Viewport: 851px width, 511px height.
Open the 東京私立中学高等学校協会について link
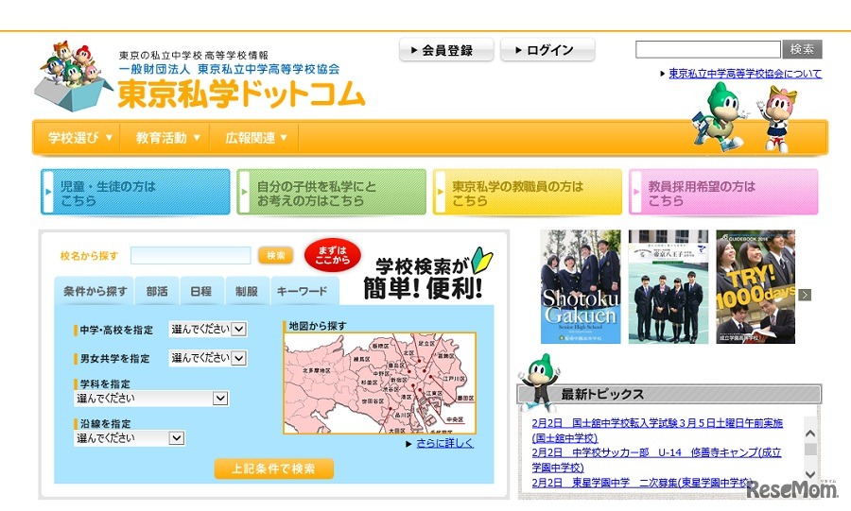745,74
